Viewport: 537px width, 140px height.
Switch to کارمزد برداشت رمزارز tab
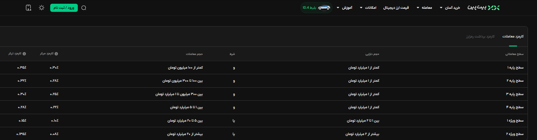click(x=480, y=36)
